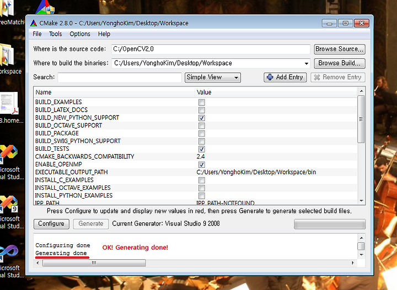The image size is (397, 290).
Task: Minimize the CMake window
Action: click(x=329, y=23)
